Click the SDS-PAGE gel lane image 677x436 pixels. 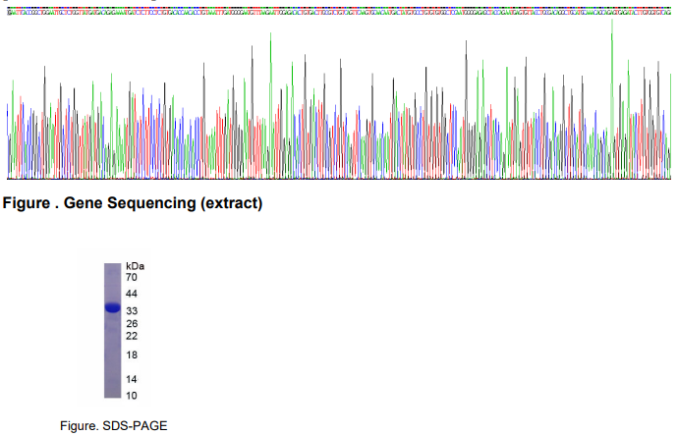point(113,331)
